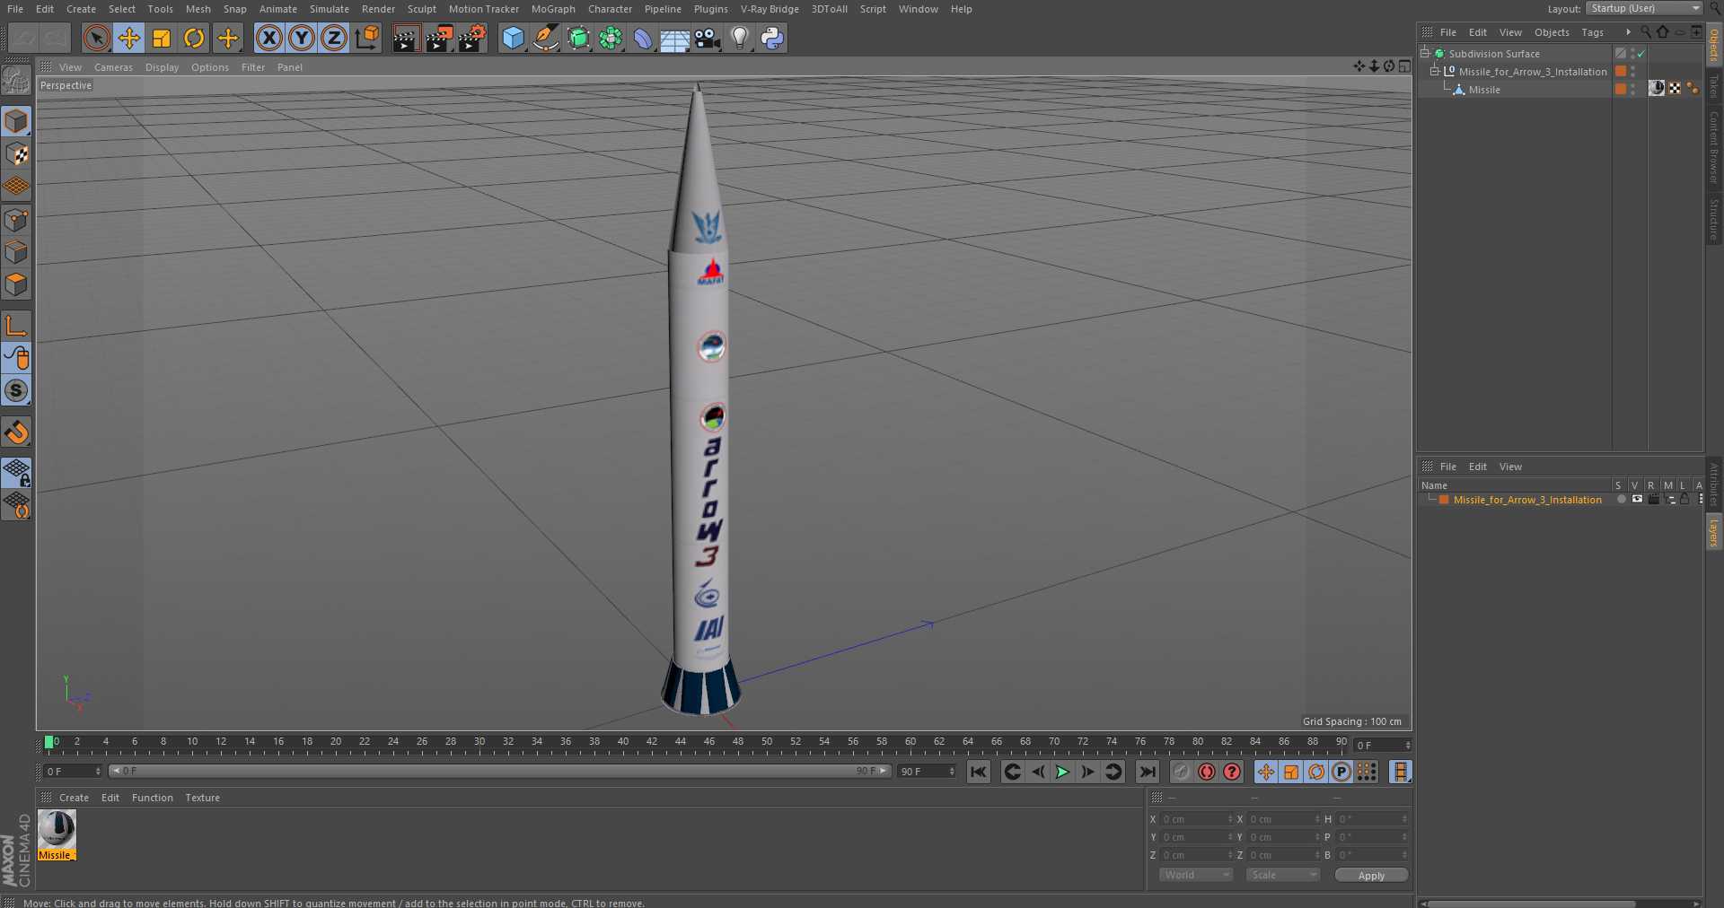1724x908 pixels.
Task: Open the spline Pen tool
Action: tap(545, 38)
